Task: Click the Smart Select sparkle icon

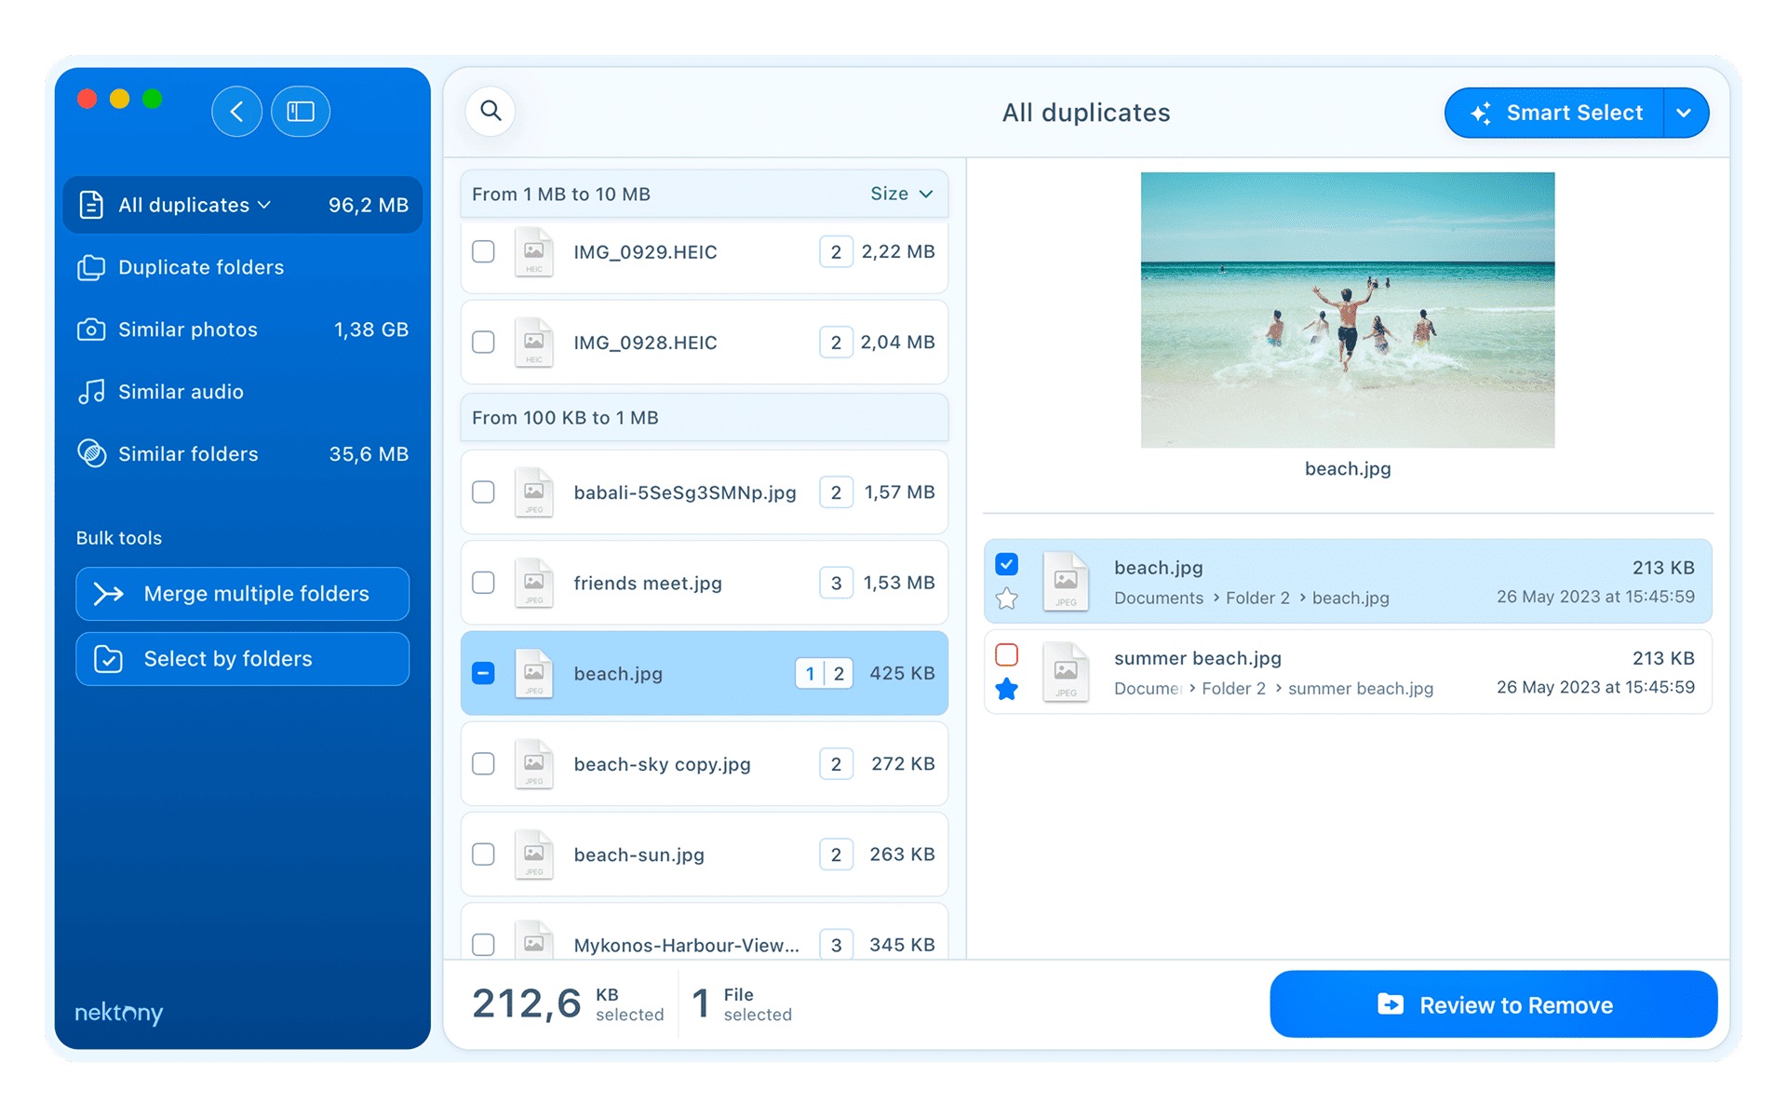Action: (x=1482, y=114)
